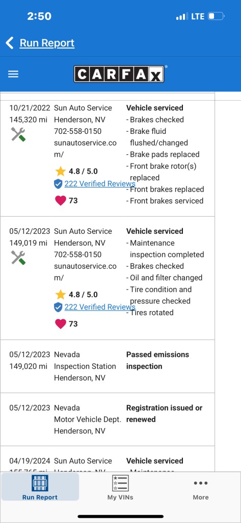Screen dimensions: 241x523
Task: Tap the Passed emissions inspection record
Action: click(107, 366)
